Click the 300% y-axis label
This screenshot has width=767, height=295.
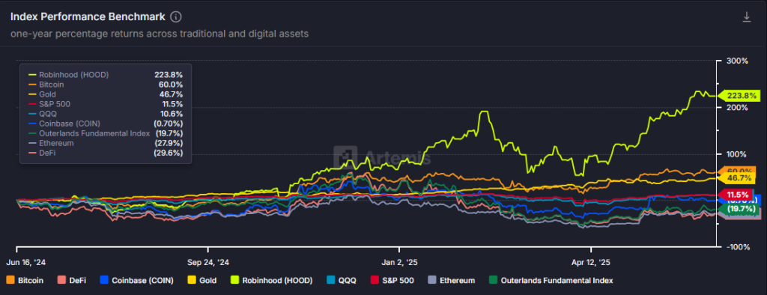[737, 61]
